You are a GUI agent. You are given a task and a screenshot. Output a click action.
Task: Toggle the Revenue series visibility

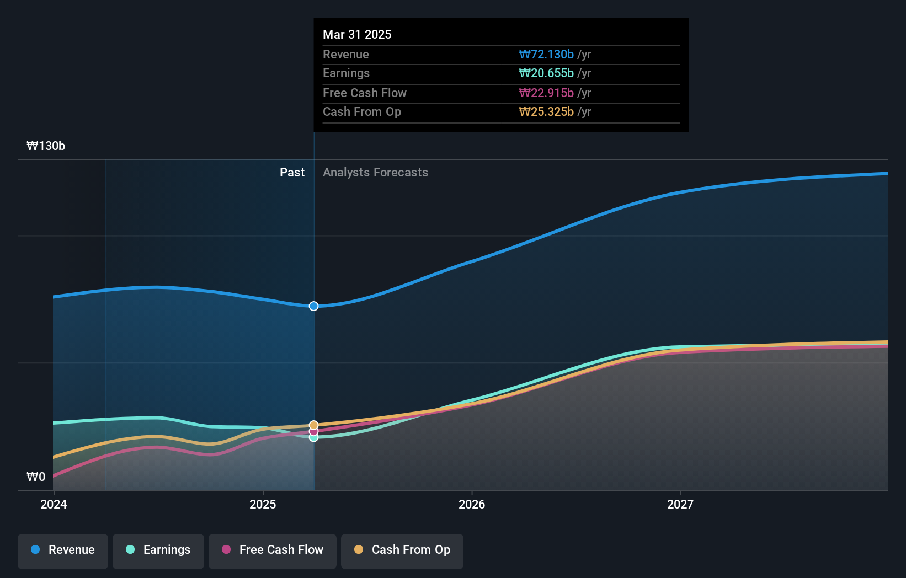point(62,550)
